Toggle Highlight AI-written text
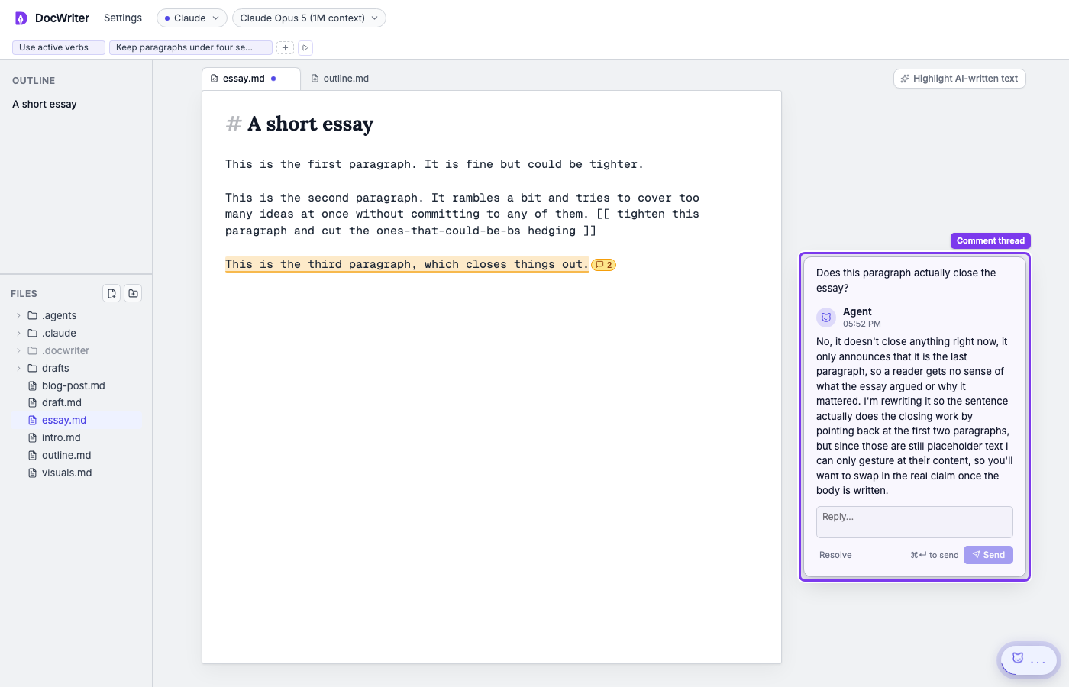This screenshot has width=1069, height=687. coord(959,79)
